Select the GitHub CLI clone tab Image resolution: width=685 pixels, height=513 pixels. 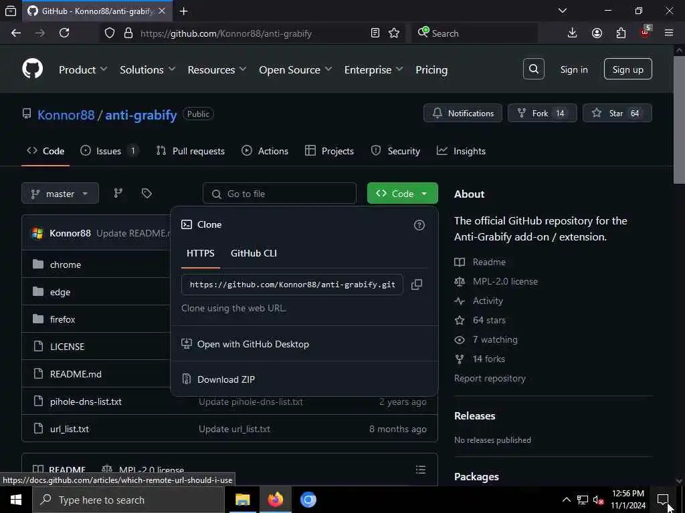pyautogui.click(x=254, y=253)
